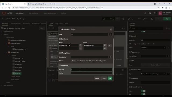Click the redo icon in toolbar
Screen dimensions: 172x97
click(x=132, y=19)
